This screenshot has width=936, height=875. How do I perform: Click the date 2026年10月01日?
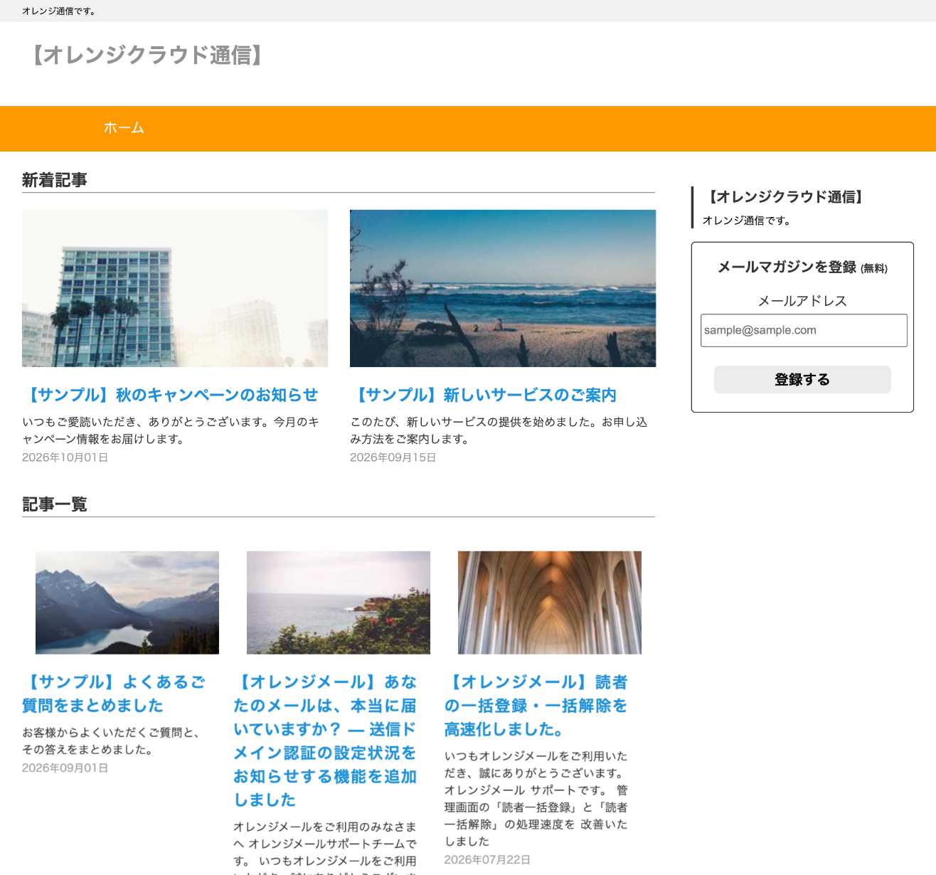65,457
